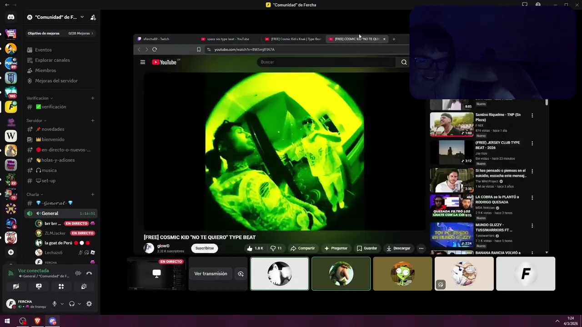This screenshot has height=327, width=582.
Task: Expand Objetivo de mejoras 0/28 chevron
Action: [x=92, y=33]
